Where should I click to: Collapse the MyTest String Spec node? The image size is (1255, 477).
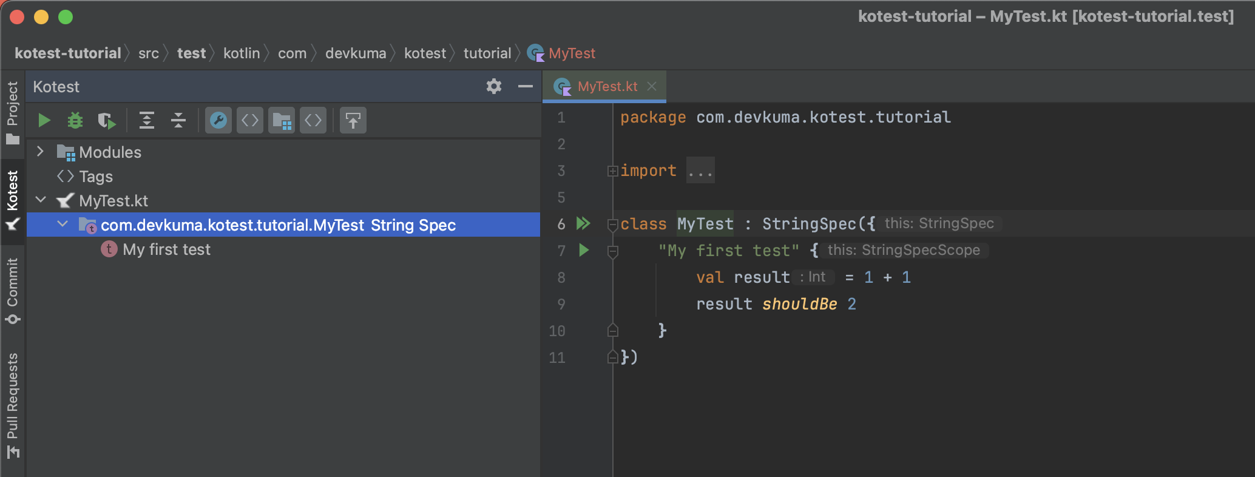click(63, 224)
